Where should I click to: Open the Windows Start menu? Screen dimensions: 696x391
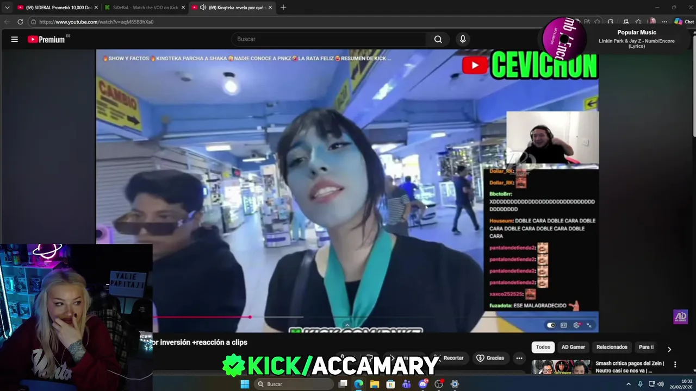click(245, 384)
